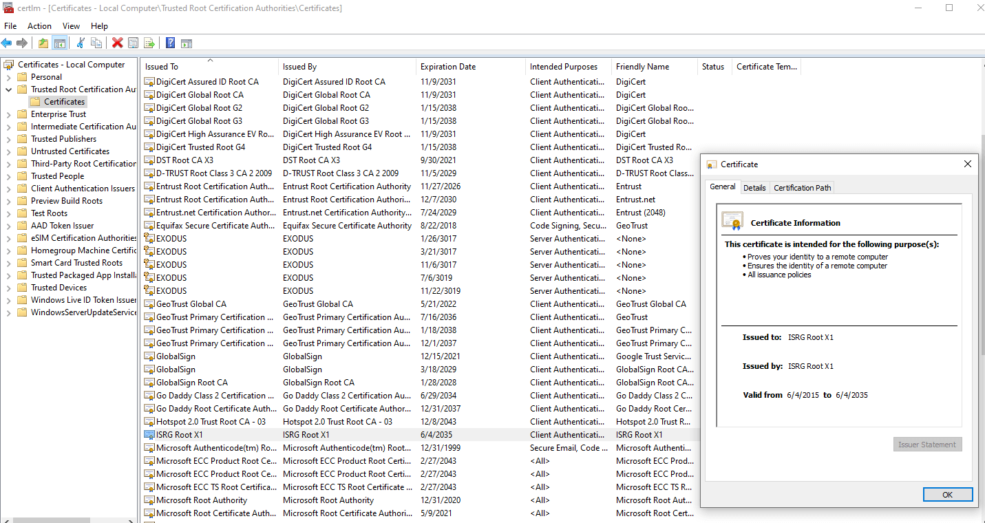985x523 pixels.
Task: Open the View menu
Action: point(72,26)
